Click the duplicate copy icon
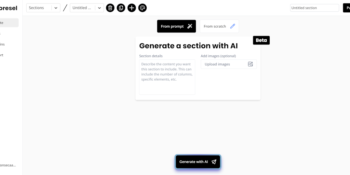 coord(121,8)
